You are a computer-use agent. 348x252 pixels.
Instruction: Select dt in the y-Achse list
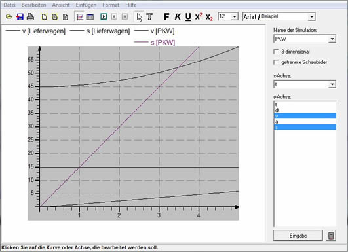point(305,110)
